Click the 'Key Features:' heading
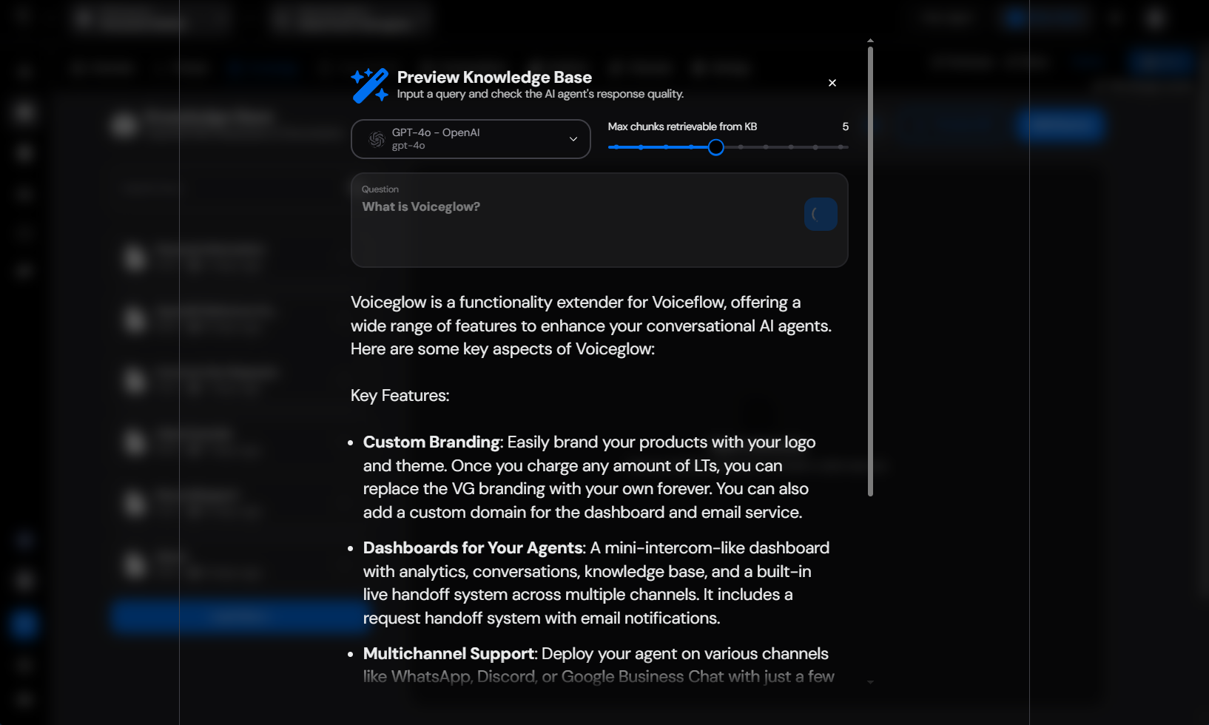This screenshot has width=1209, height=725. click(x=400, y=396)
